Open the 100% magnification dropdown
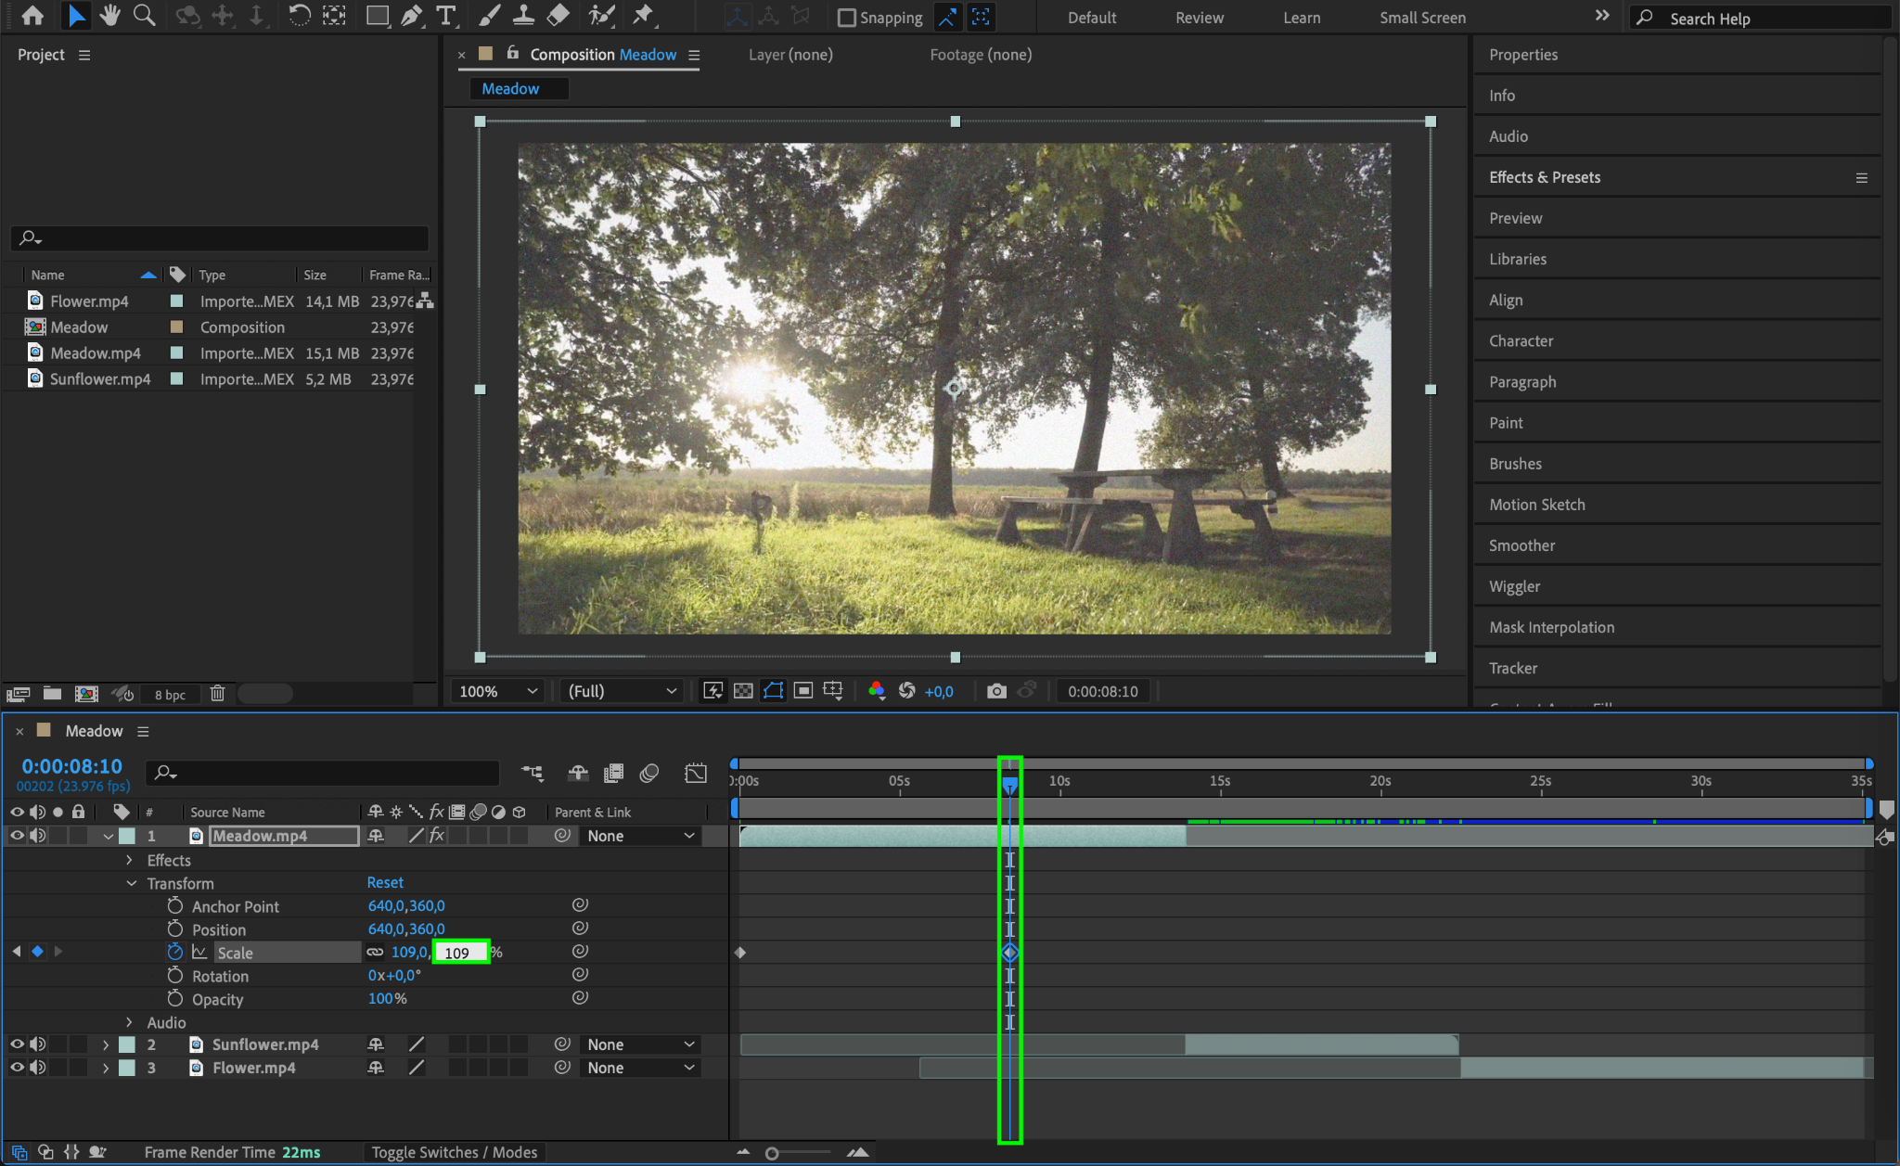Image resolution: width=1900 pixels, height=1166 pixels. [499, 691]
